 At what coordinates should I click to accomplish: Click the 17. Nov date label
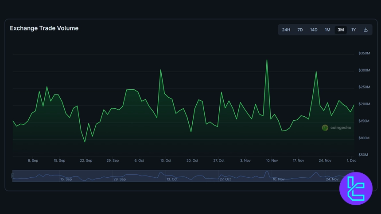point(299,160)
